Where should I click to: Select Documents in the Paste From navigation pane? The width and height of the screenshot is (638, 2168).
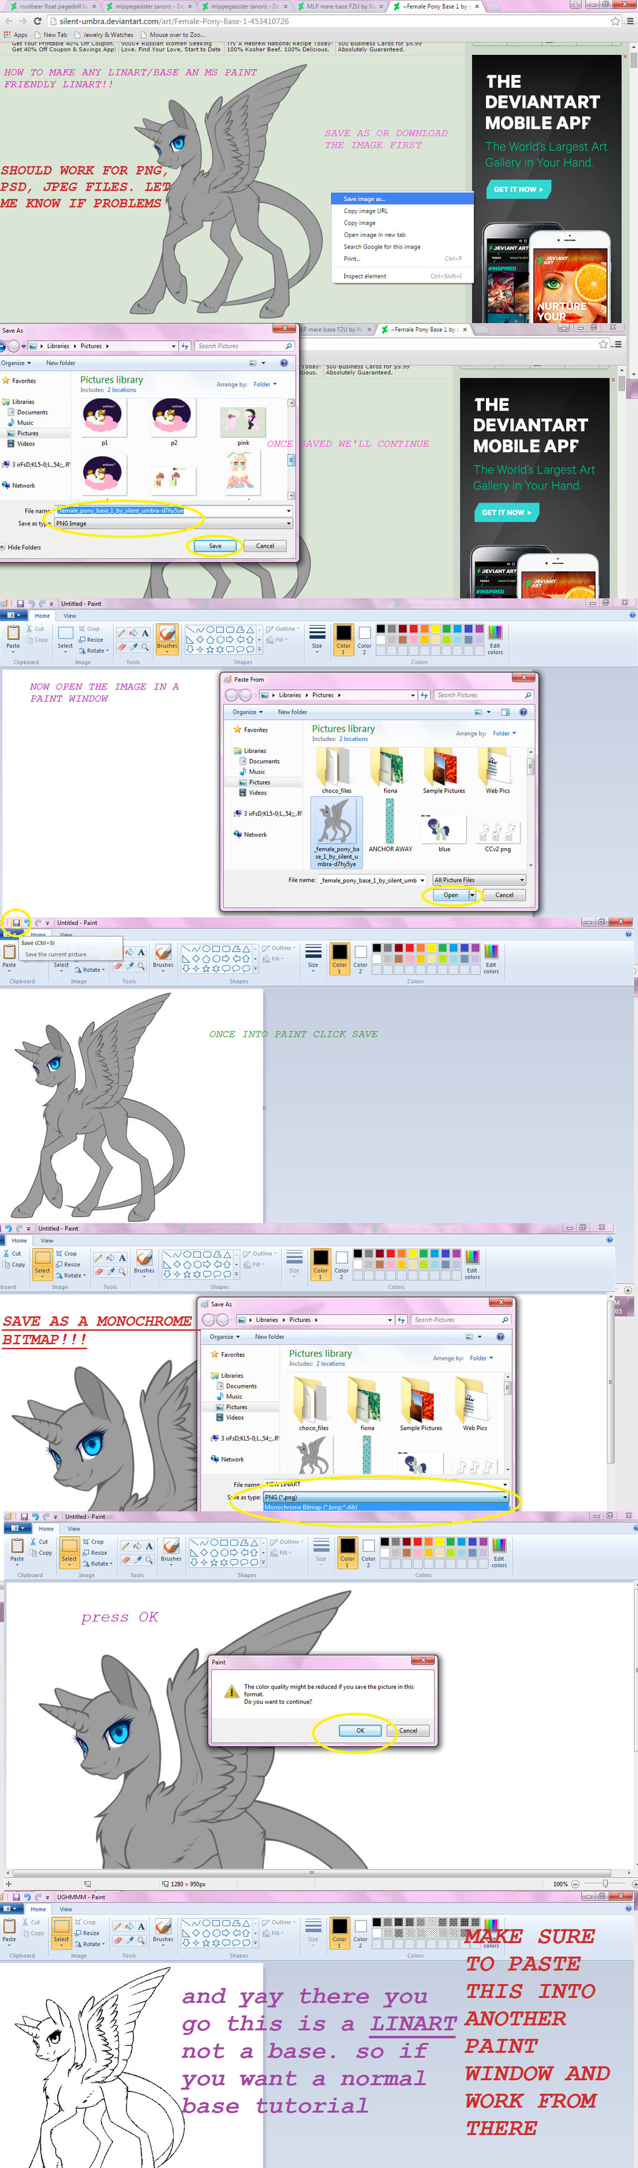tap(264, 761)
